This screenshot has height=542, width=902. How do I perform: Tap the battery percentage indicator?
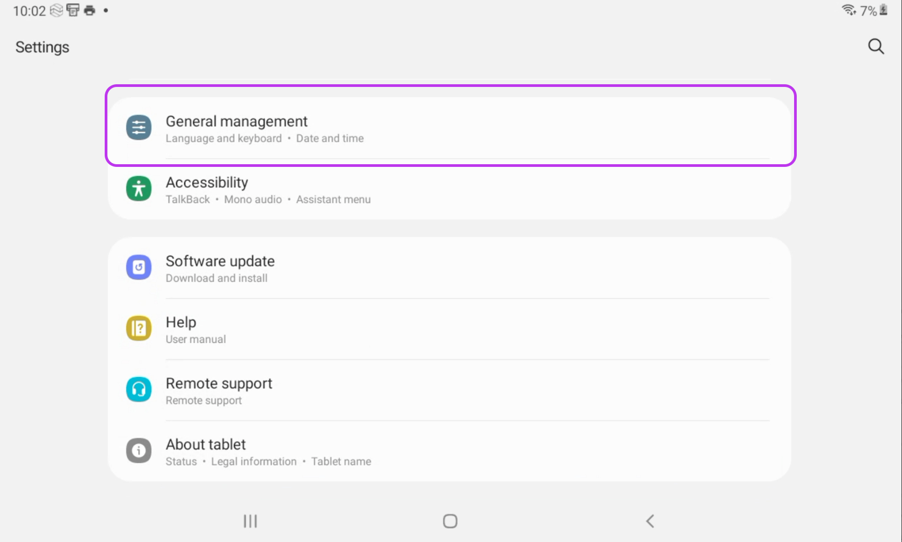(868, 11)
